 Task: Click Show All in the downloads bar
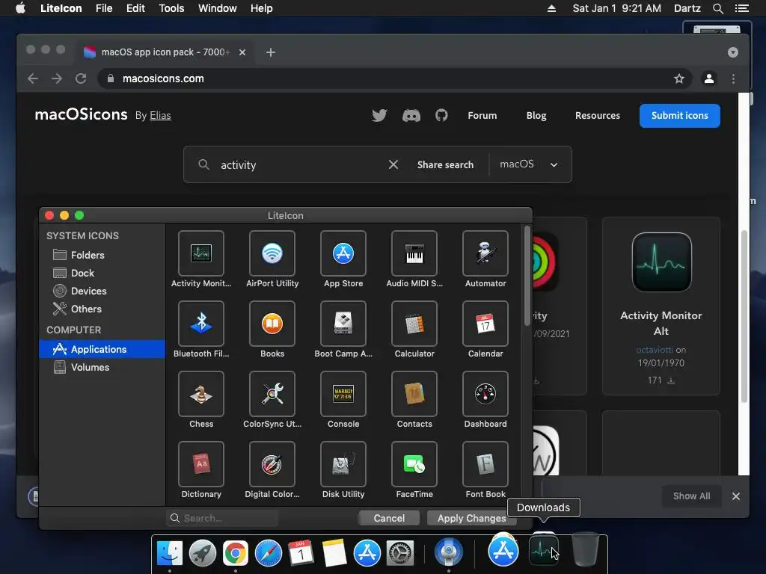(691, 496)
